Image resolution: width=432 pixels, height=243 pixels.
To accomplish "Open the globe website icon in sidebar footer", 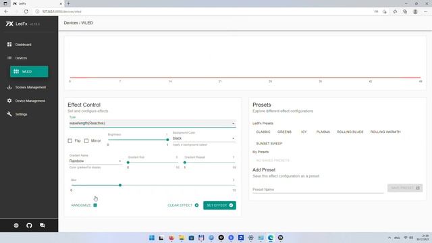I will pos(16,225).
